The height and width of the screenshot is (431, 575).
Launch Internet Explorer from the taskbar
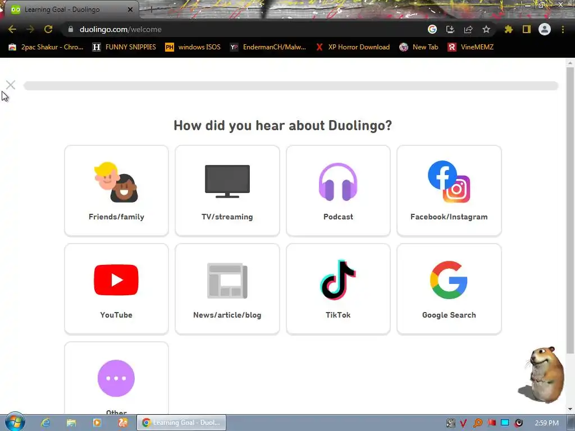point(45,423)
